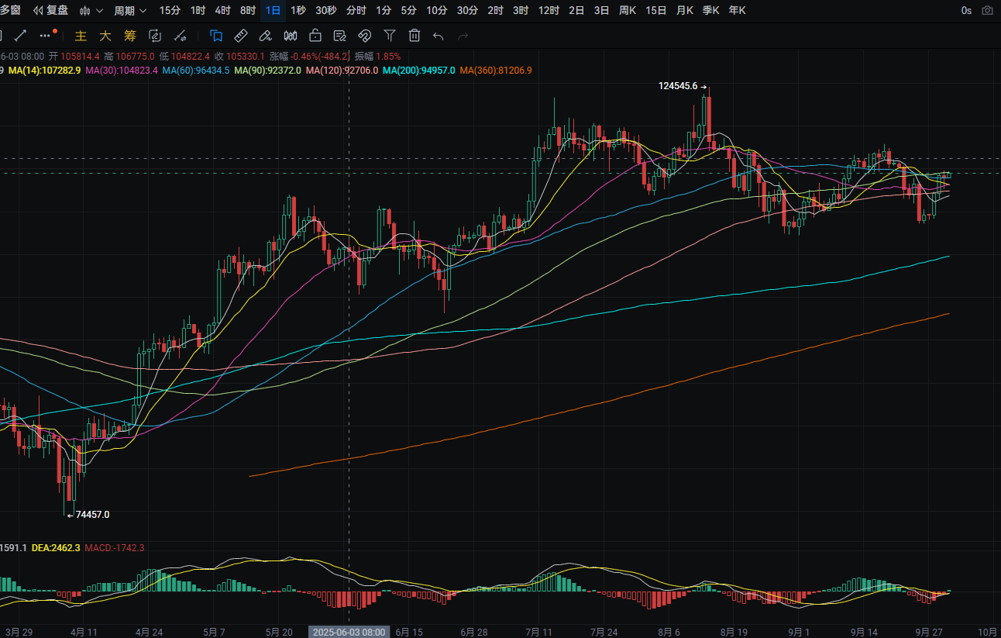The image size is (1001, 638).
Task: Click the 复盘 replay button
Action: (x=50, y=11)
